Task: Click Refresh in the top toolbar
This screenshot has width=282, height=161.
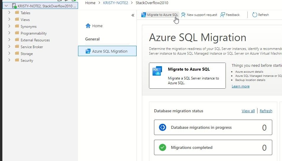Action: (x=260, y=15)
